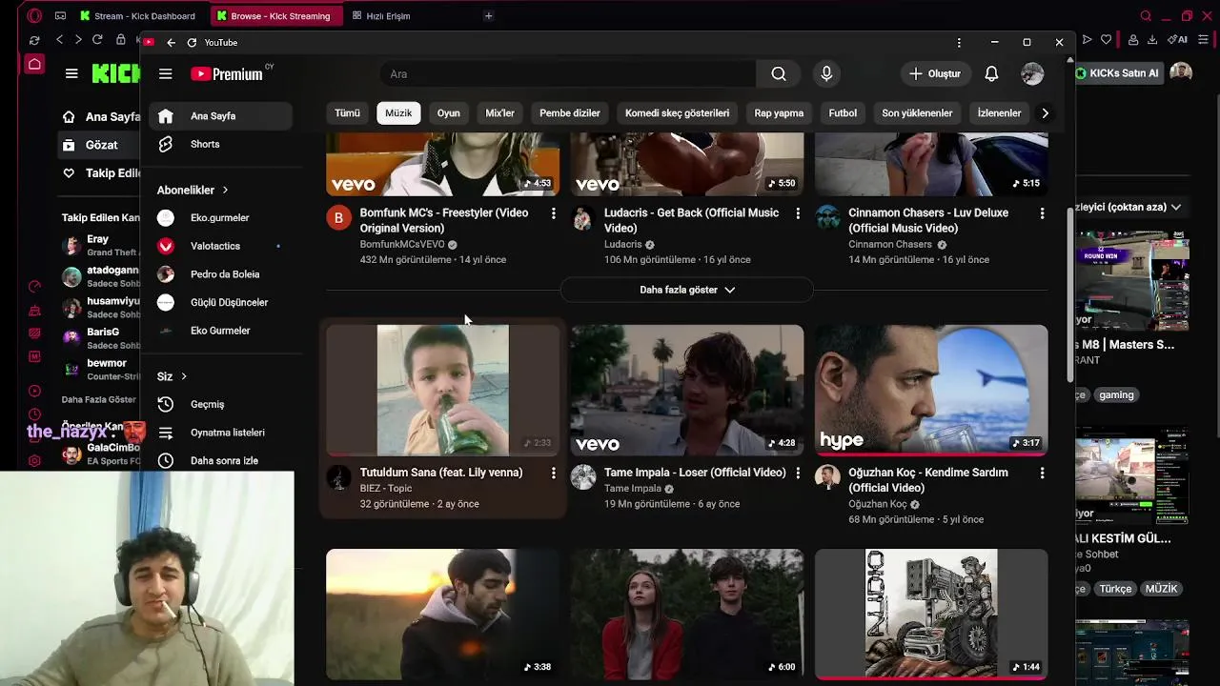The image size is (1220, 686).
Task: Open options for Tutuldum Sana video
Action: (554, 473)
